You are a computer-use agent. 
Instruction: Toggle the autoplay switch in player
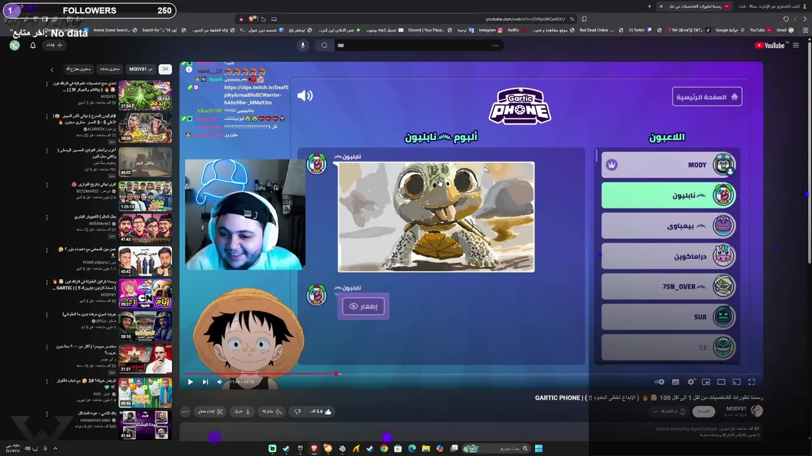(x=660, y=382)
